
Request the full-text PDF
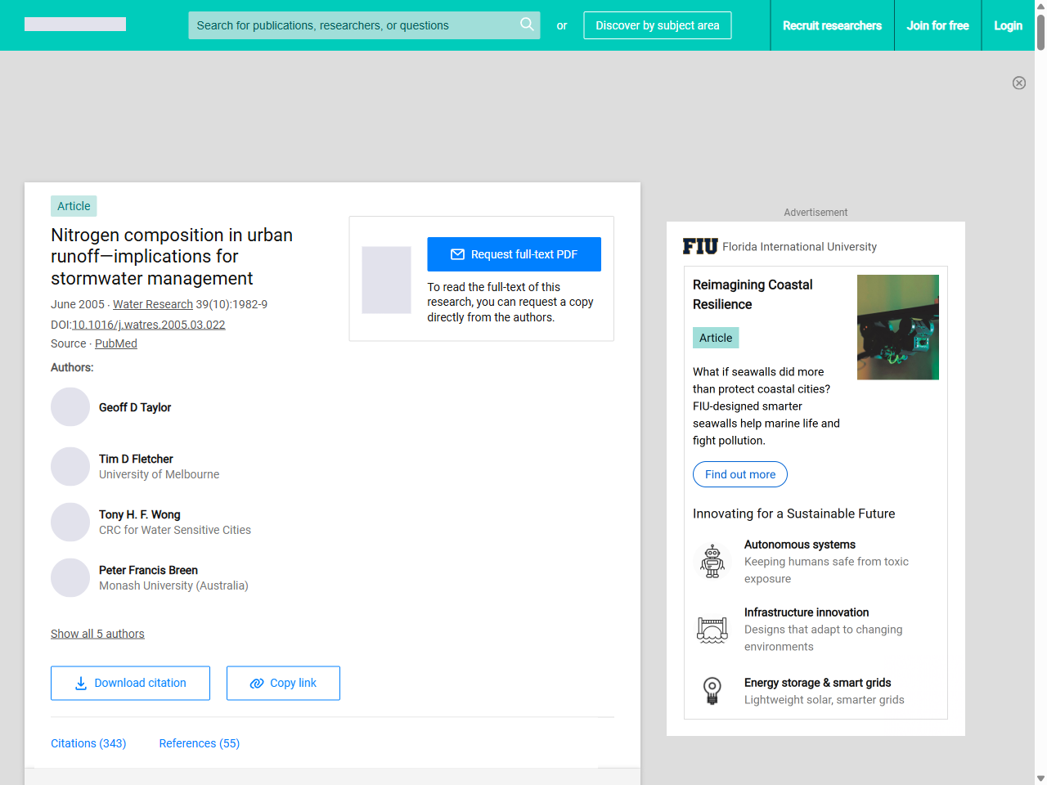tap(514, 254)
